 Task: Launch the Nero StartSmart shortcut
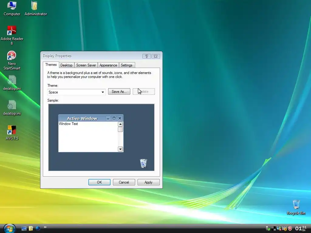point(12,60)
